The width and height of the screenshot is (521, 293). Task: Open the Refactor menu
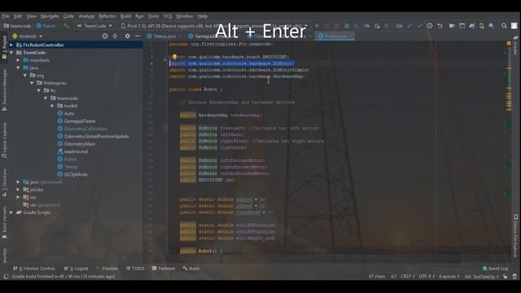[x=107, y=16]
